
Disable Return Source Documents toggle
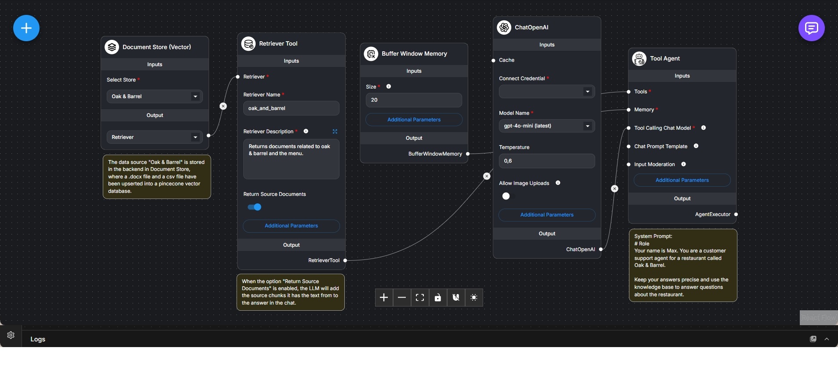click(x=255, y=207)
